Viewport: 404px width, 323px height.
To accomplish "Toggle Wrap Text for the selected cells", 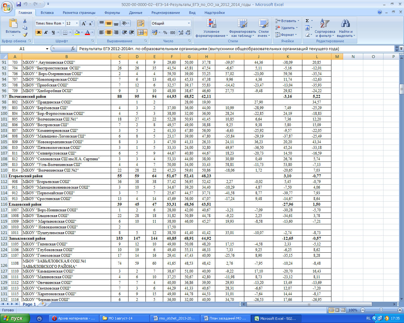I will point(141,23).
